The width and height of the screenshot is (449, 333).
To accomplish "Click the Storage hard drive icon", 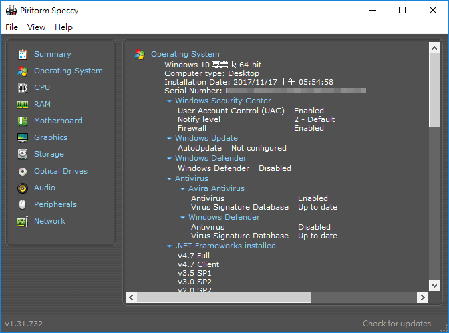I will point(23,154).
